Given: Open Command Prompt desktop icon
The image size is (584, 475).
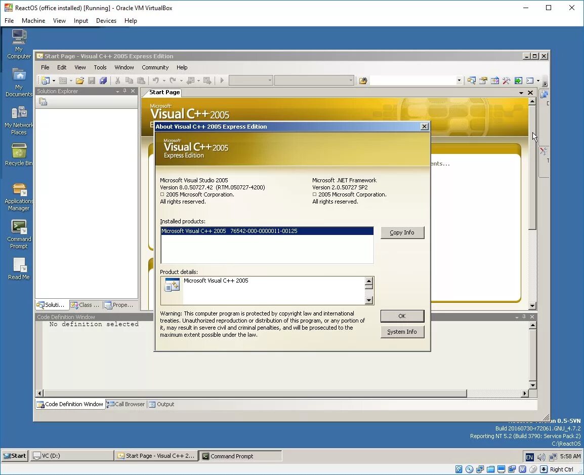Looking at the screenshot, I should click(19, 234).
